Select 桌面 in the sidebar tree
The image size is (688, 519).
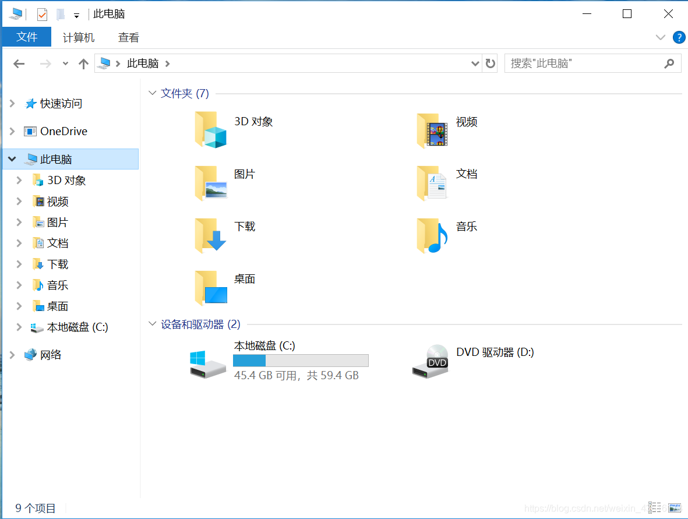58,306
